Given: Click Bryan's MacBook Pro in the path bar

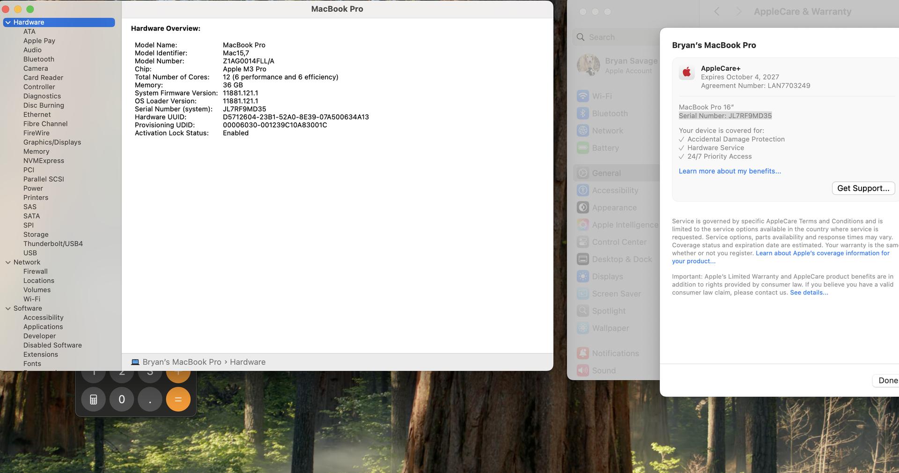Looking at the screenshot, I should click(182, 362).
